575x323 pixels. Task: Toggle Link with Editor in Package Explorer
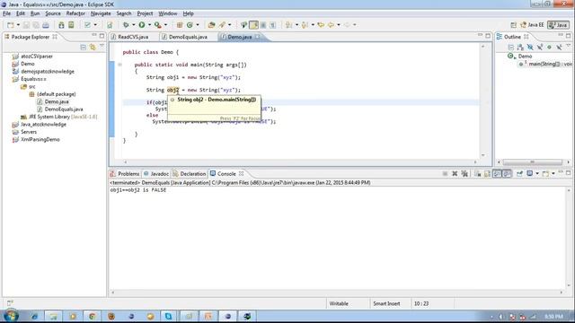pyautogui.click(x=93, y=48)
